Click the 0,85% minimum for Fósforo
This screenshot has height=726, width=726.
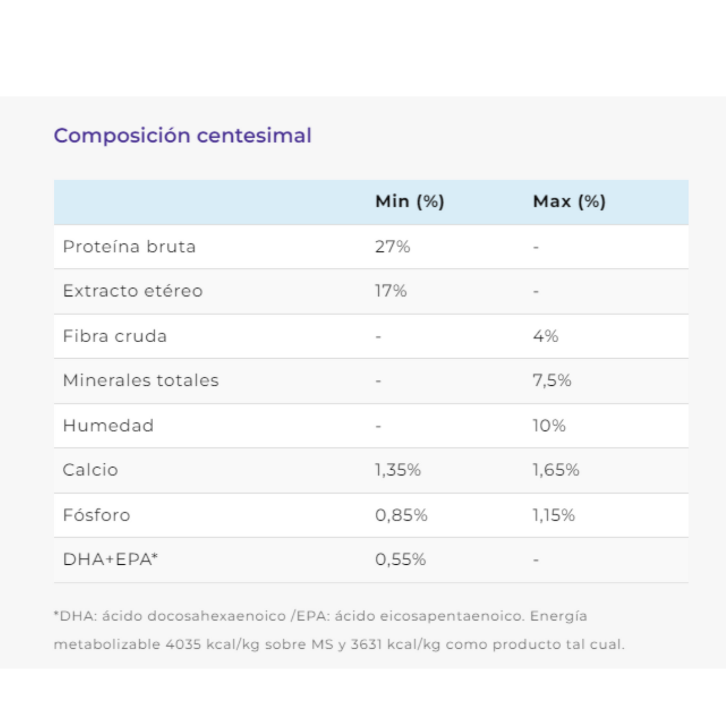pyautogui.click(x=401, y=515)
